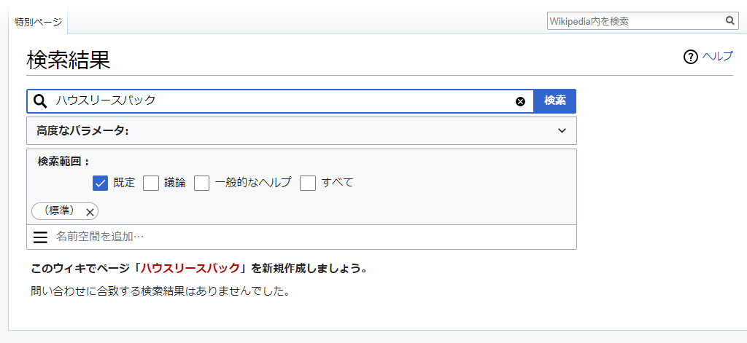Image resolution: width=747 pixels, height=343 pixels.
Task: Click the circled question mark help icon
Action: coord(690,57)
